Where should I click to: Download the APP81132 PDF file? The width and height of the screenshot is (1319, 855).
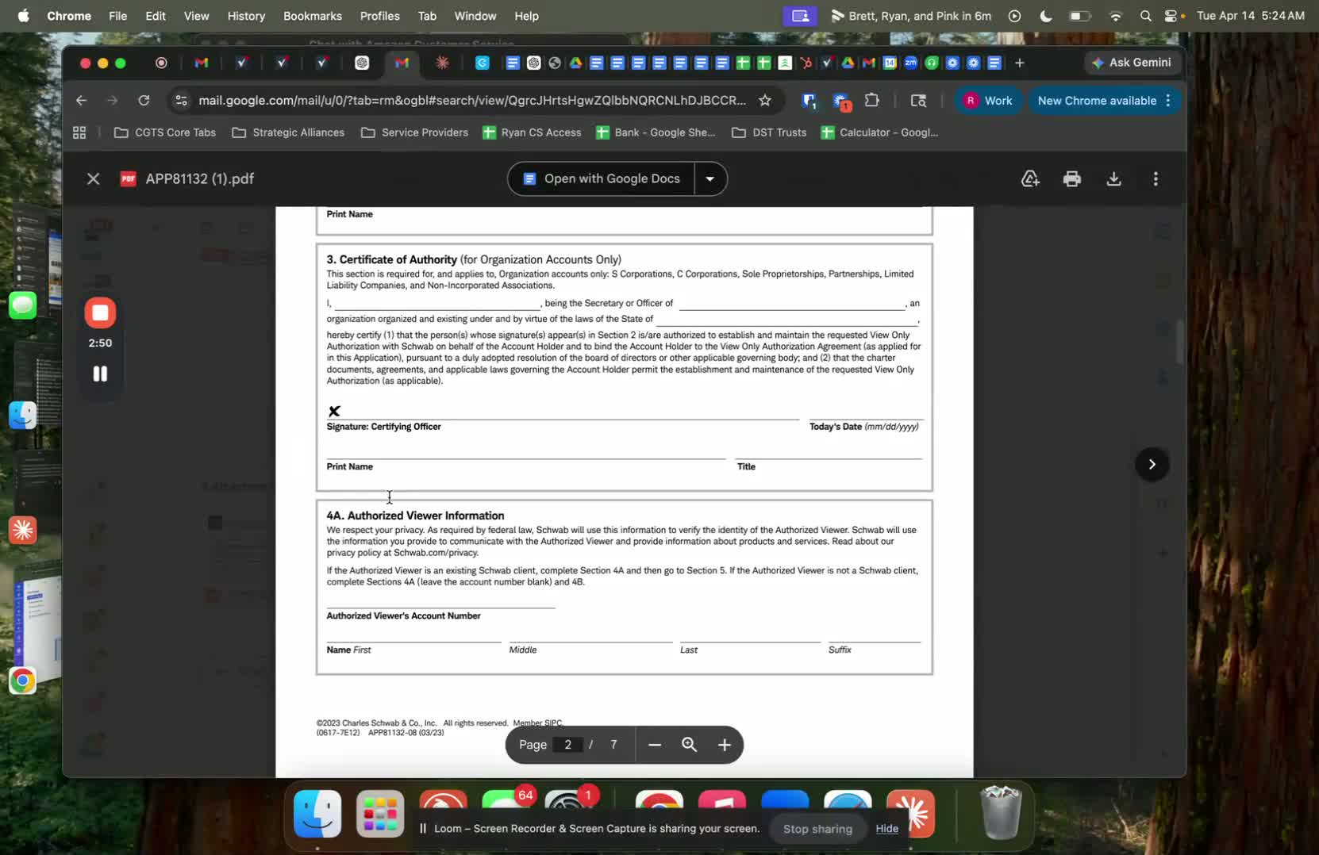coord(1114,179)
